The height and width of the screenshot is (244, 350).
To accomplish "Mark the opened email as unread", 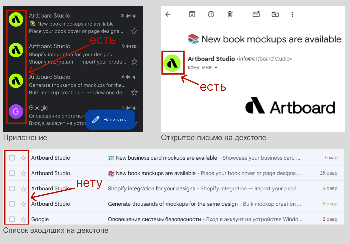I will click(x=256, y=14).
